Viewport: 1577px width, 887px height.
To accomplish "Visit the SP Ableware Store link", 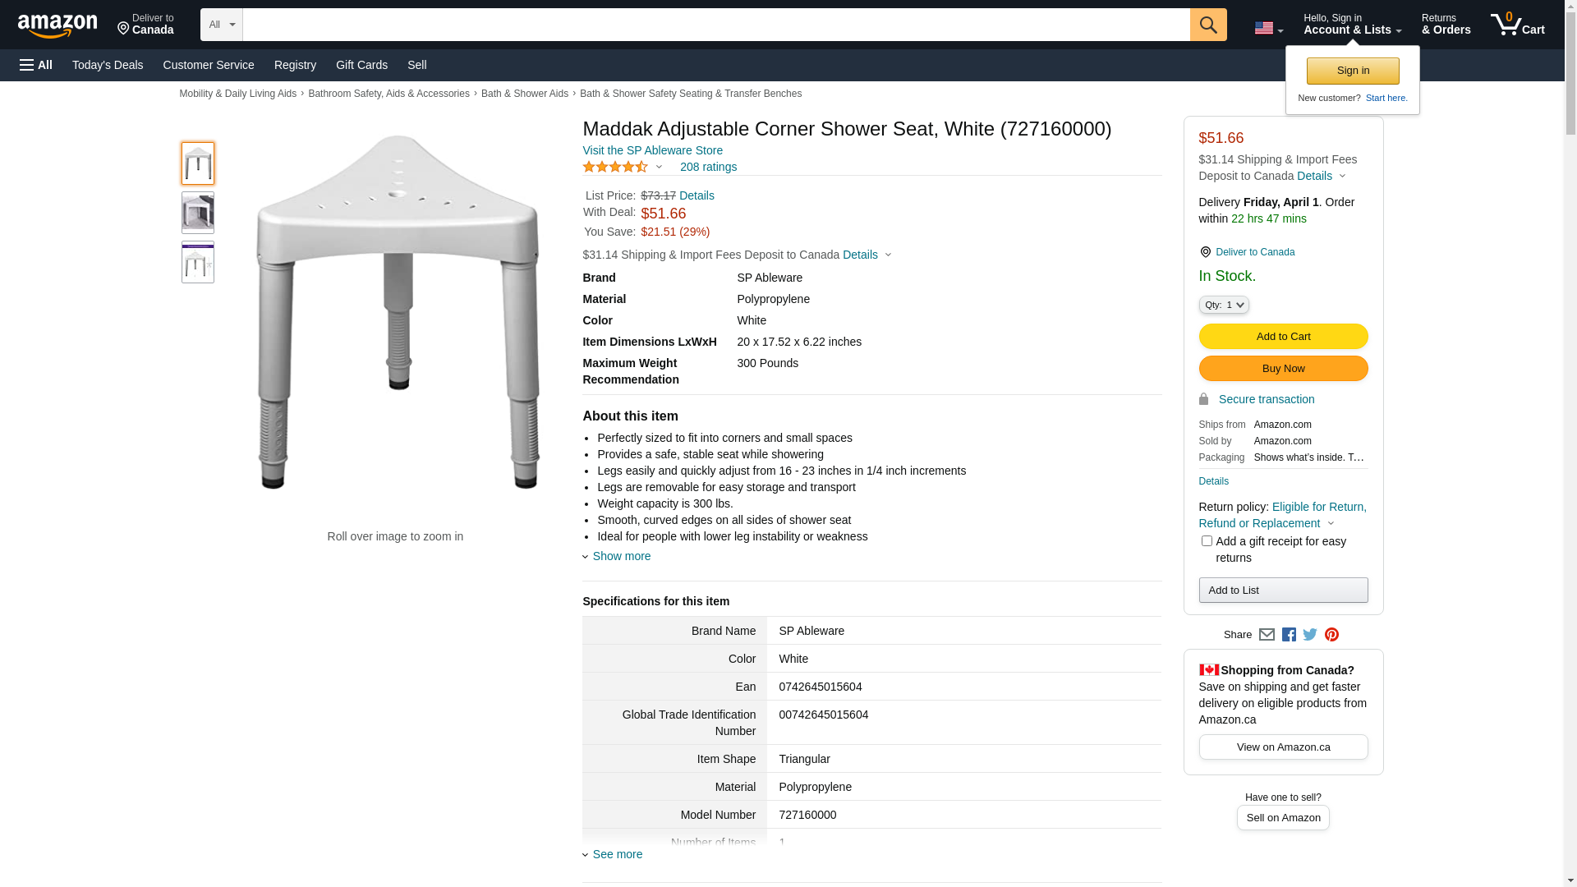I will click(652, 150).
